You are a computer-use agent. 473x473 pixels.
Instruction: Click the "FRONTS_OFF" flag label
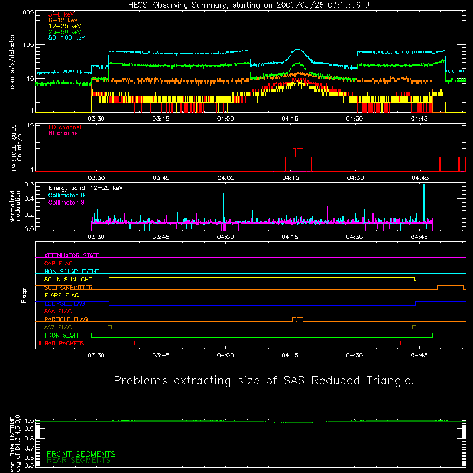[62, 335]
